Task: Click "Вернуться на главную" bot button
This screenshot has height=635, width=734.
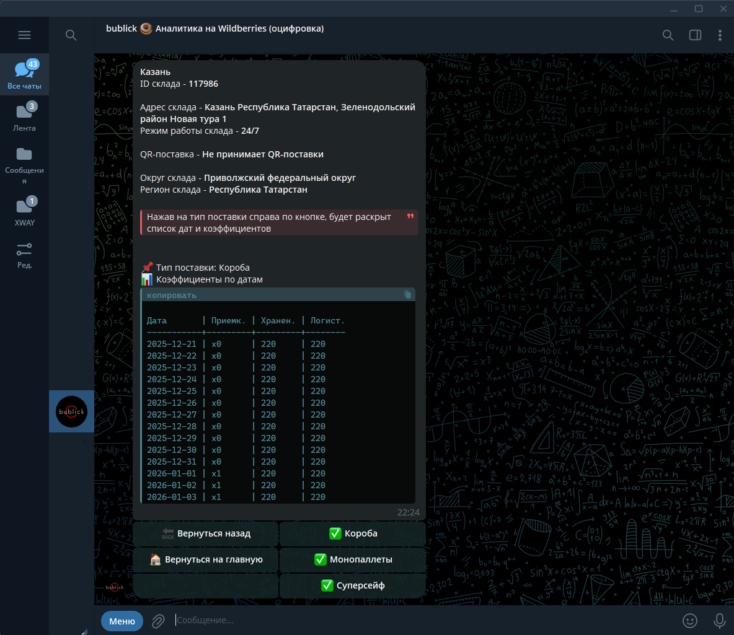Action: (206, 559)
